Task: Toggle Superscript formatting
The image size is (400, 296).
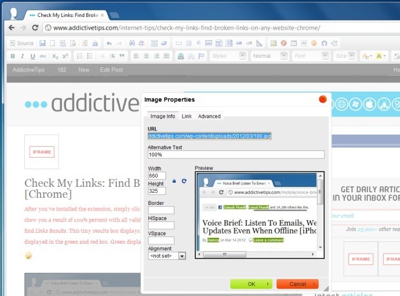Action: coord(65,56)
